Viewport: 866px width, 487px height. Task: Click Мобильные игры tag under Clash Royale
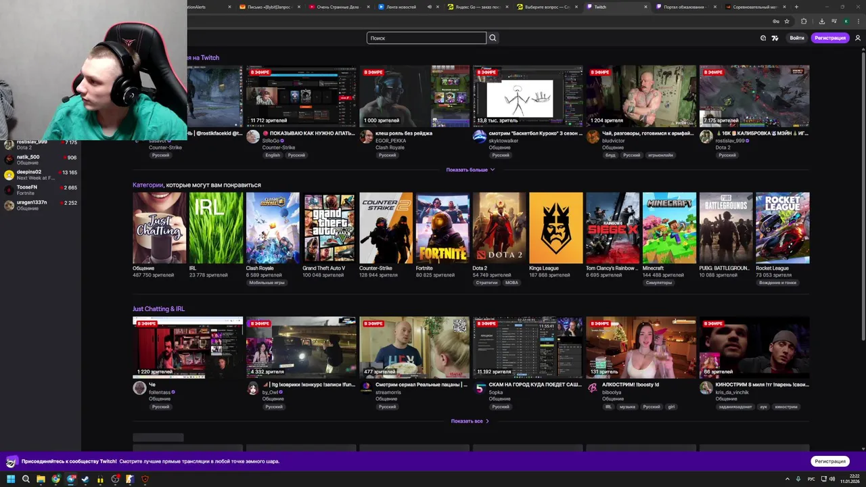pyautogui.click(x=267, y=283)
